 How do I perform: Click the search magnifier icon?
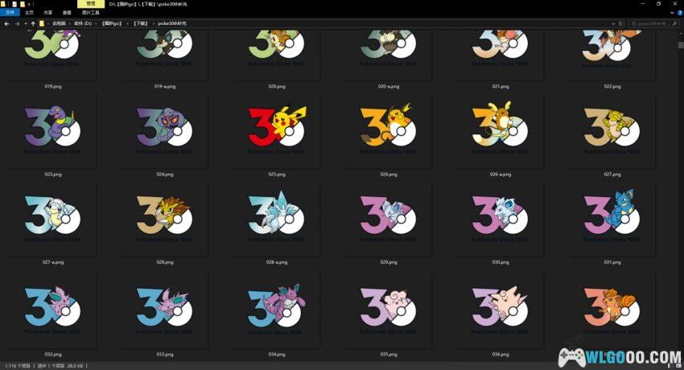tap(674, 23)
